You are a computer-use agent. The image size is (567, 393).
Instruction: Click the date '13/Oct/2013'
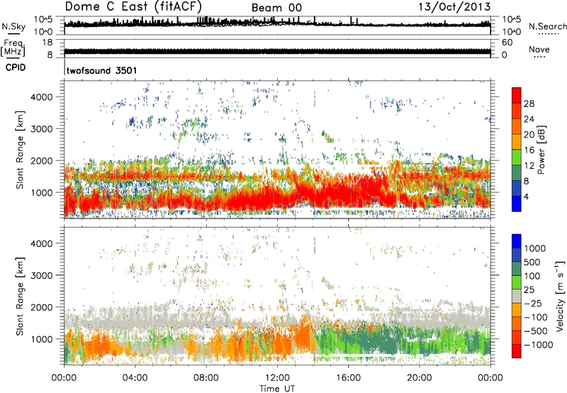[454, 7]
